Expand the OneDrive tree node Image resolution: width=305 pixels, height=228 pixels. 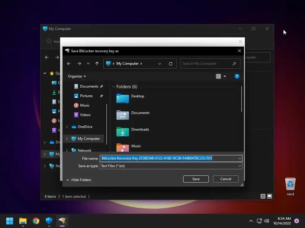pyautogui.click(x=67, y=127)
